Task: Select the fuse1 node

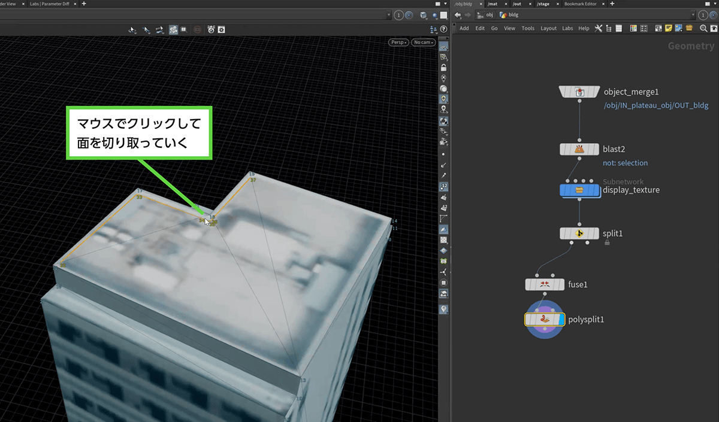Action: (544, 284)
